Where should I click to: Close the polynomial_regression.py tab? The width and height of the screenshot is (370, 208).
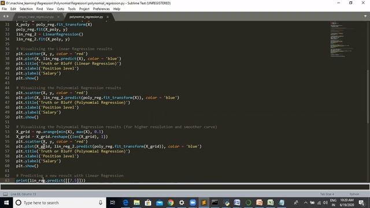coord(108,17)
